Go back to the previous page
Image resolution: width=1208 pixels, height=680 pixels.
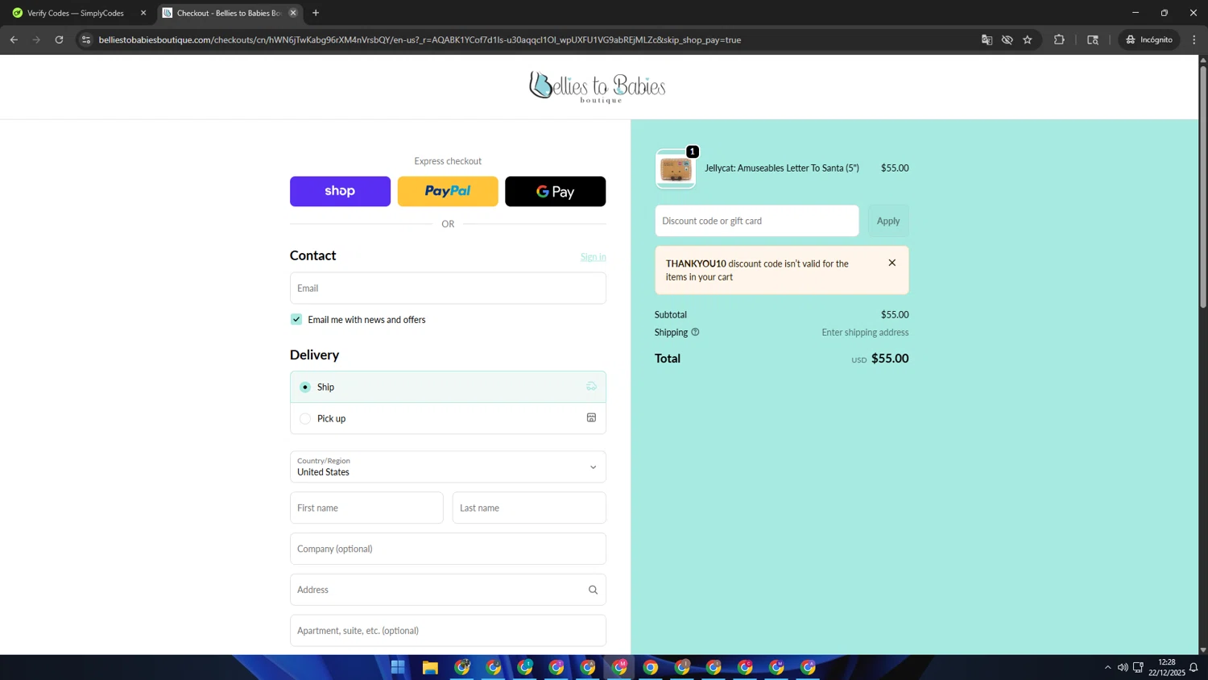click(x=14, y=39)
